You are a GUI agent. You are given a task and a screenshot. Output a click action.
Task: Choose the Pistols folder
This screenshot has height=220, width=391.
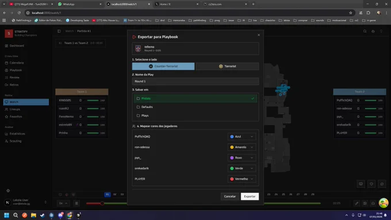click(x=195, y=98)
